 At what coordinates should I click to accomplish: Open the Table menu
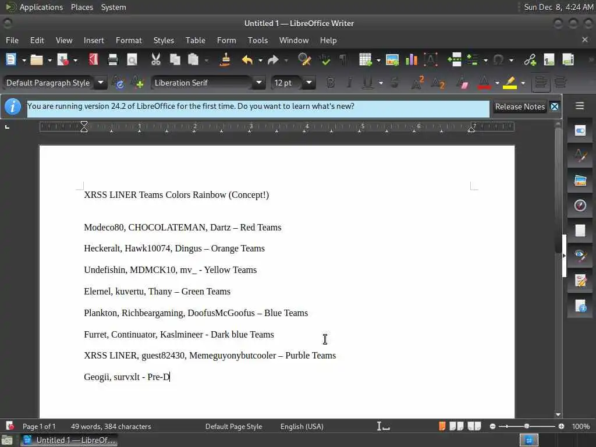tap(196, 40)
